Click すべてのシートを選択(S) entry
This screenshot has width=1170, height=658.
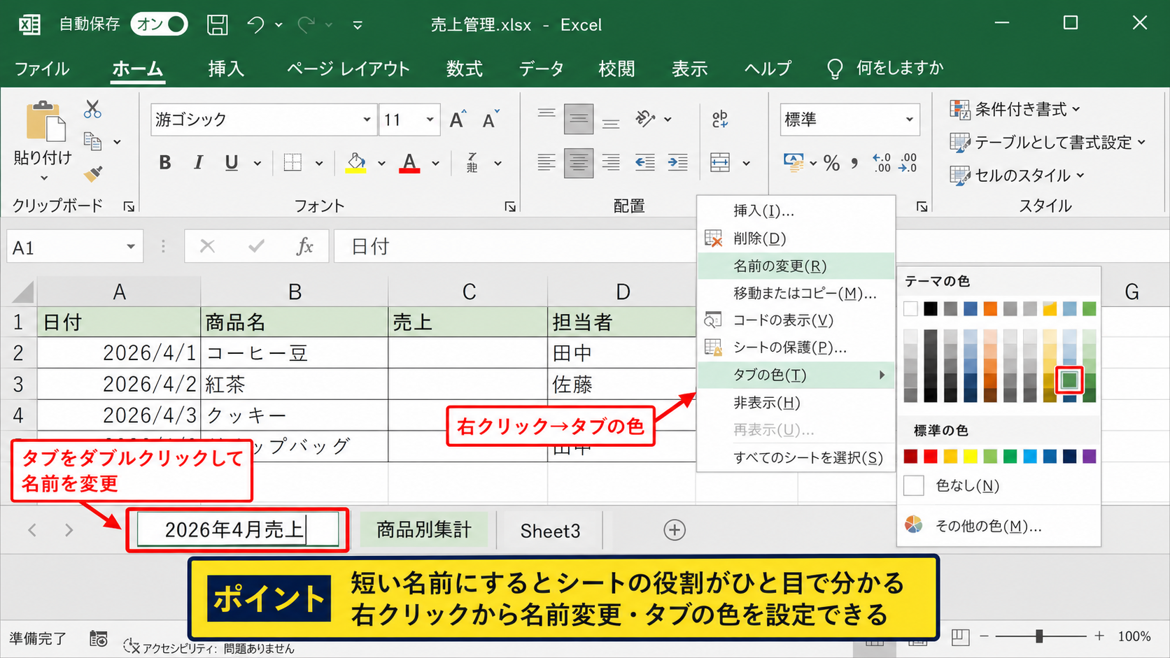pyautogui.click(x=796, y=457)
